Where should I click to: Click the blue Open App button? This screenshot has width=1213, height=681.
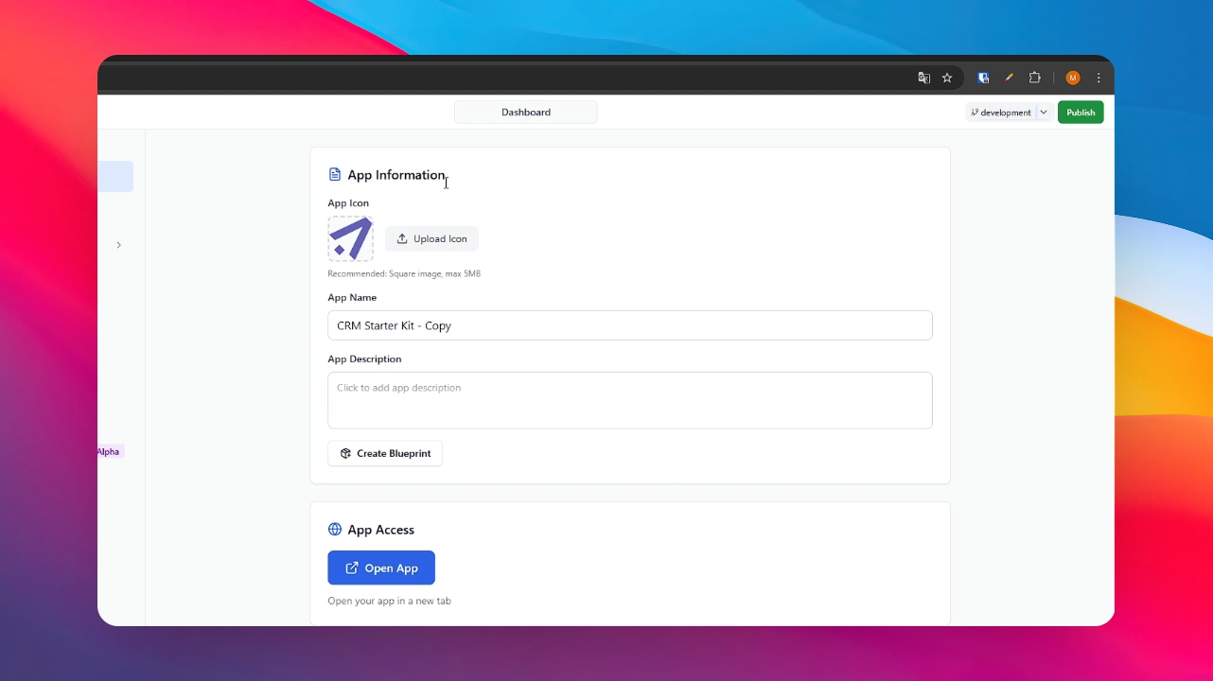[381, 568]
